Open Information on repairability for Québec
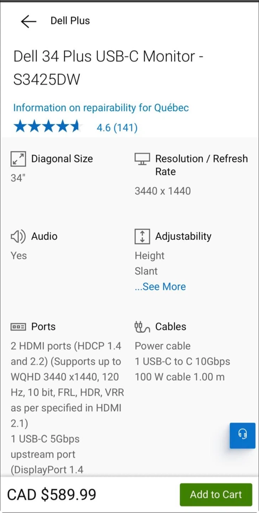The height and width of the screenshot is (513, 259). [101, 108]
